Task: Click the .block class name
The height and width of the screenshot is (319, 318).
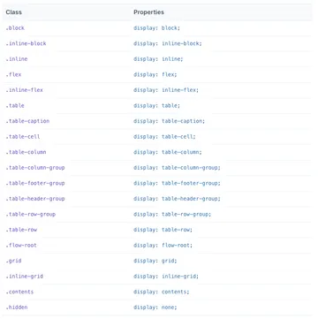Action: [x=15, y=28]
